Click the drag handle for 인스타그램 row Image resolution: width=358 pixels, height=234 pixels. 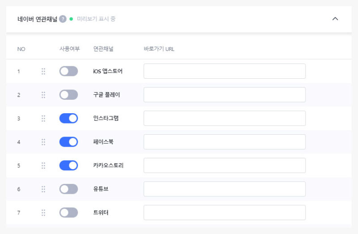(43, 118)
